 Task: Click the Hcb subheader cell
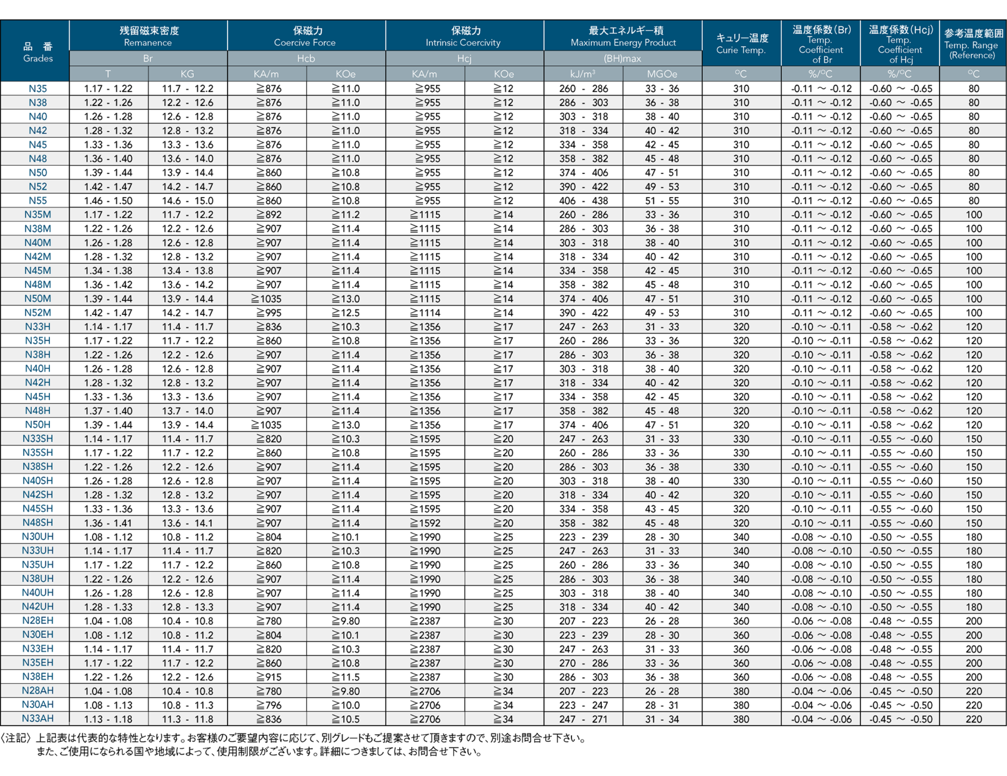[x=306, y=59]
